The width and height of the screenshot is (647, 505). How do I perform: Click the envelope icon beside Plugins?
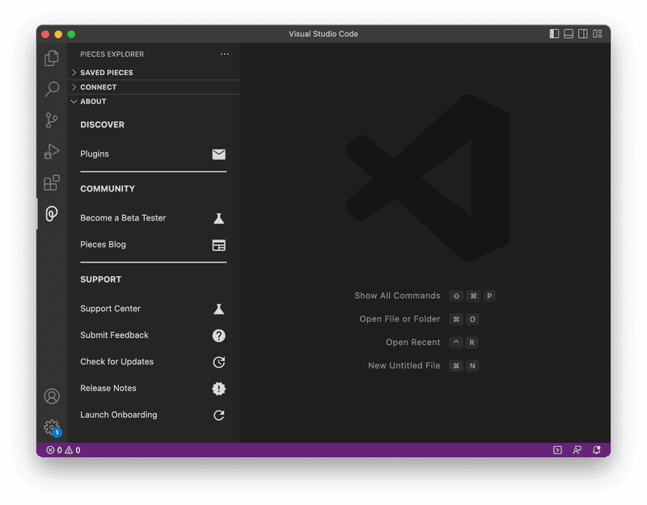[x=218, y=154]
